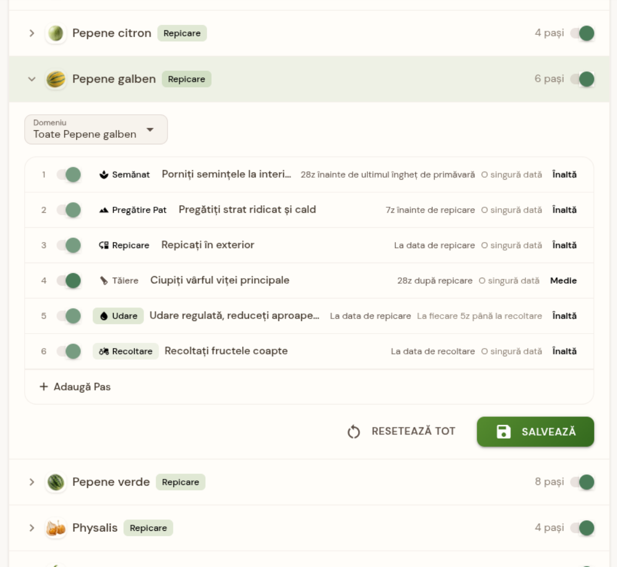Click 'O singură dată' in Tăiere row
Viewport: 617px width, 567px height.
(509, 280)
